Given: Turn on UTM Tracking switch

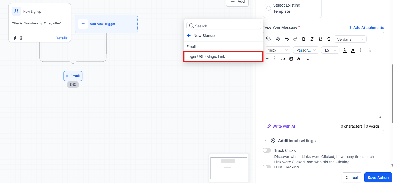Looking at the screenshot, I should pos(267,167).
